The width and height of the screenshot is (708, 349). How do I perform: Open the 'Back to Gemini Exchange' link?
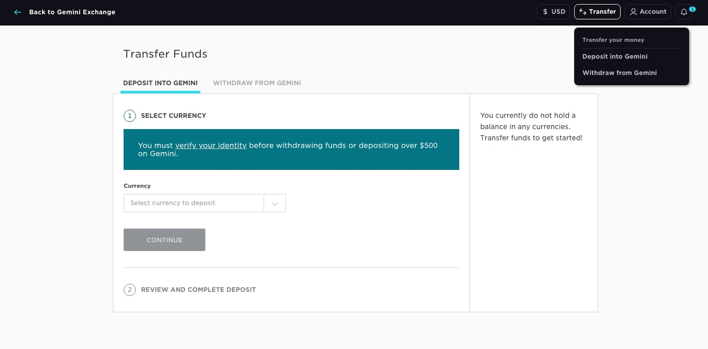[x=72, y=12]
